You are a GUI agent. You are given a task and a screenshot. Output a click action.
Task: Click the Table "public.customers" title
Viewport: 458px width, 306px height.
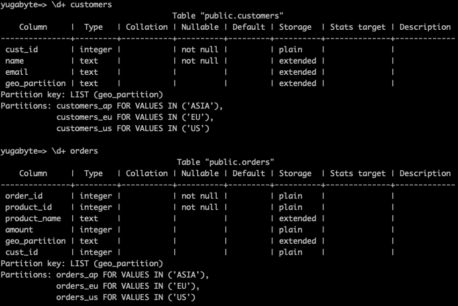pyautogui.click(x=227, y=16)
